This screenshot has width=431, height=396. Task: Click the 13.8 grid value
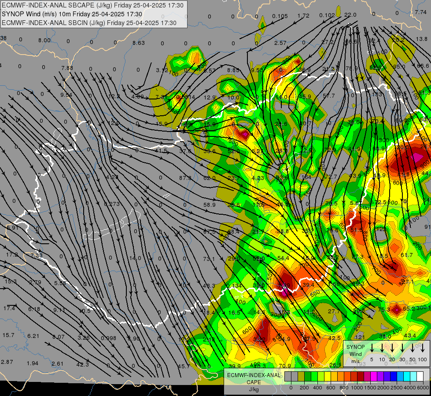[x=422, y=39]
